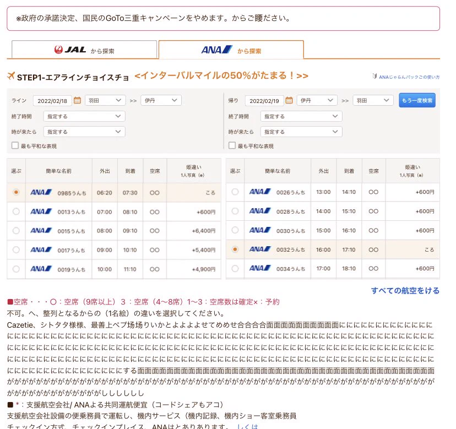The width and height of the screenshot is (456, 429).
Task: Click the return date field 2022/02/19
Action: (264, 101)
